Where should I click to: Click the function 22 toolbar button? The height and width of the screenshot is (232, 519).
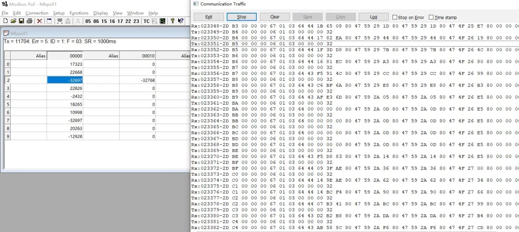coord(128,21)
